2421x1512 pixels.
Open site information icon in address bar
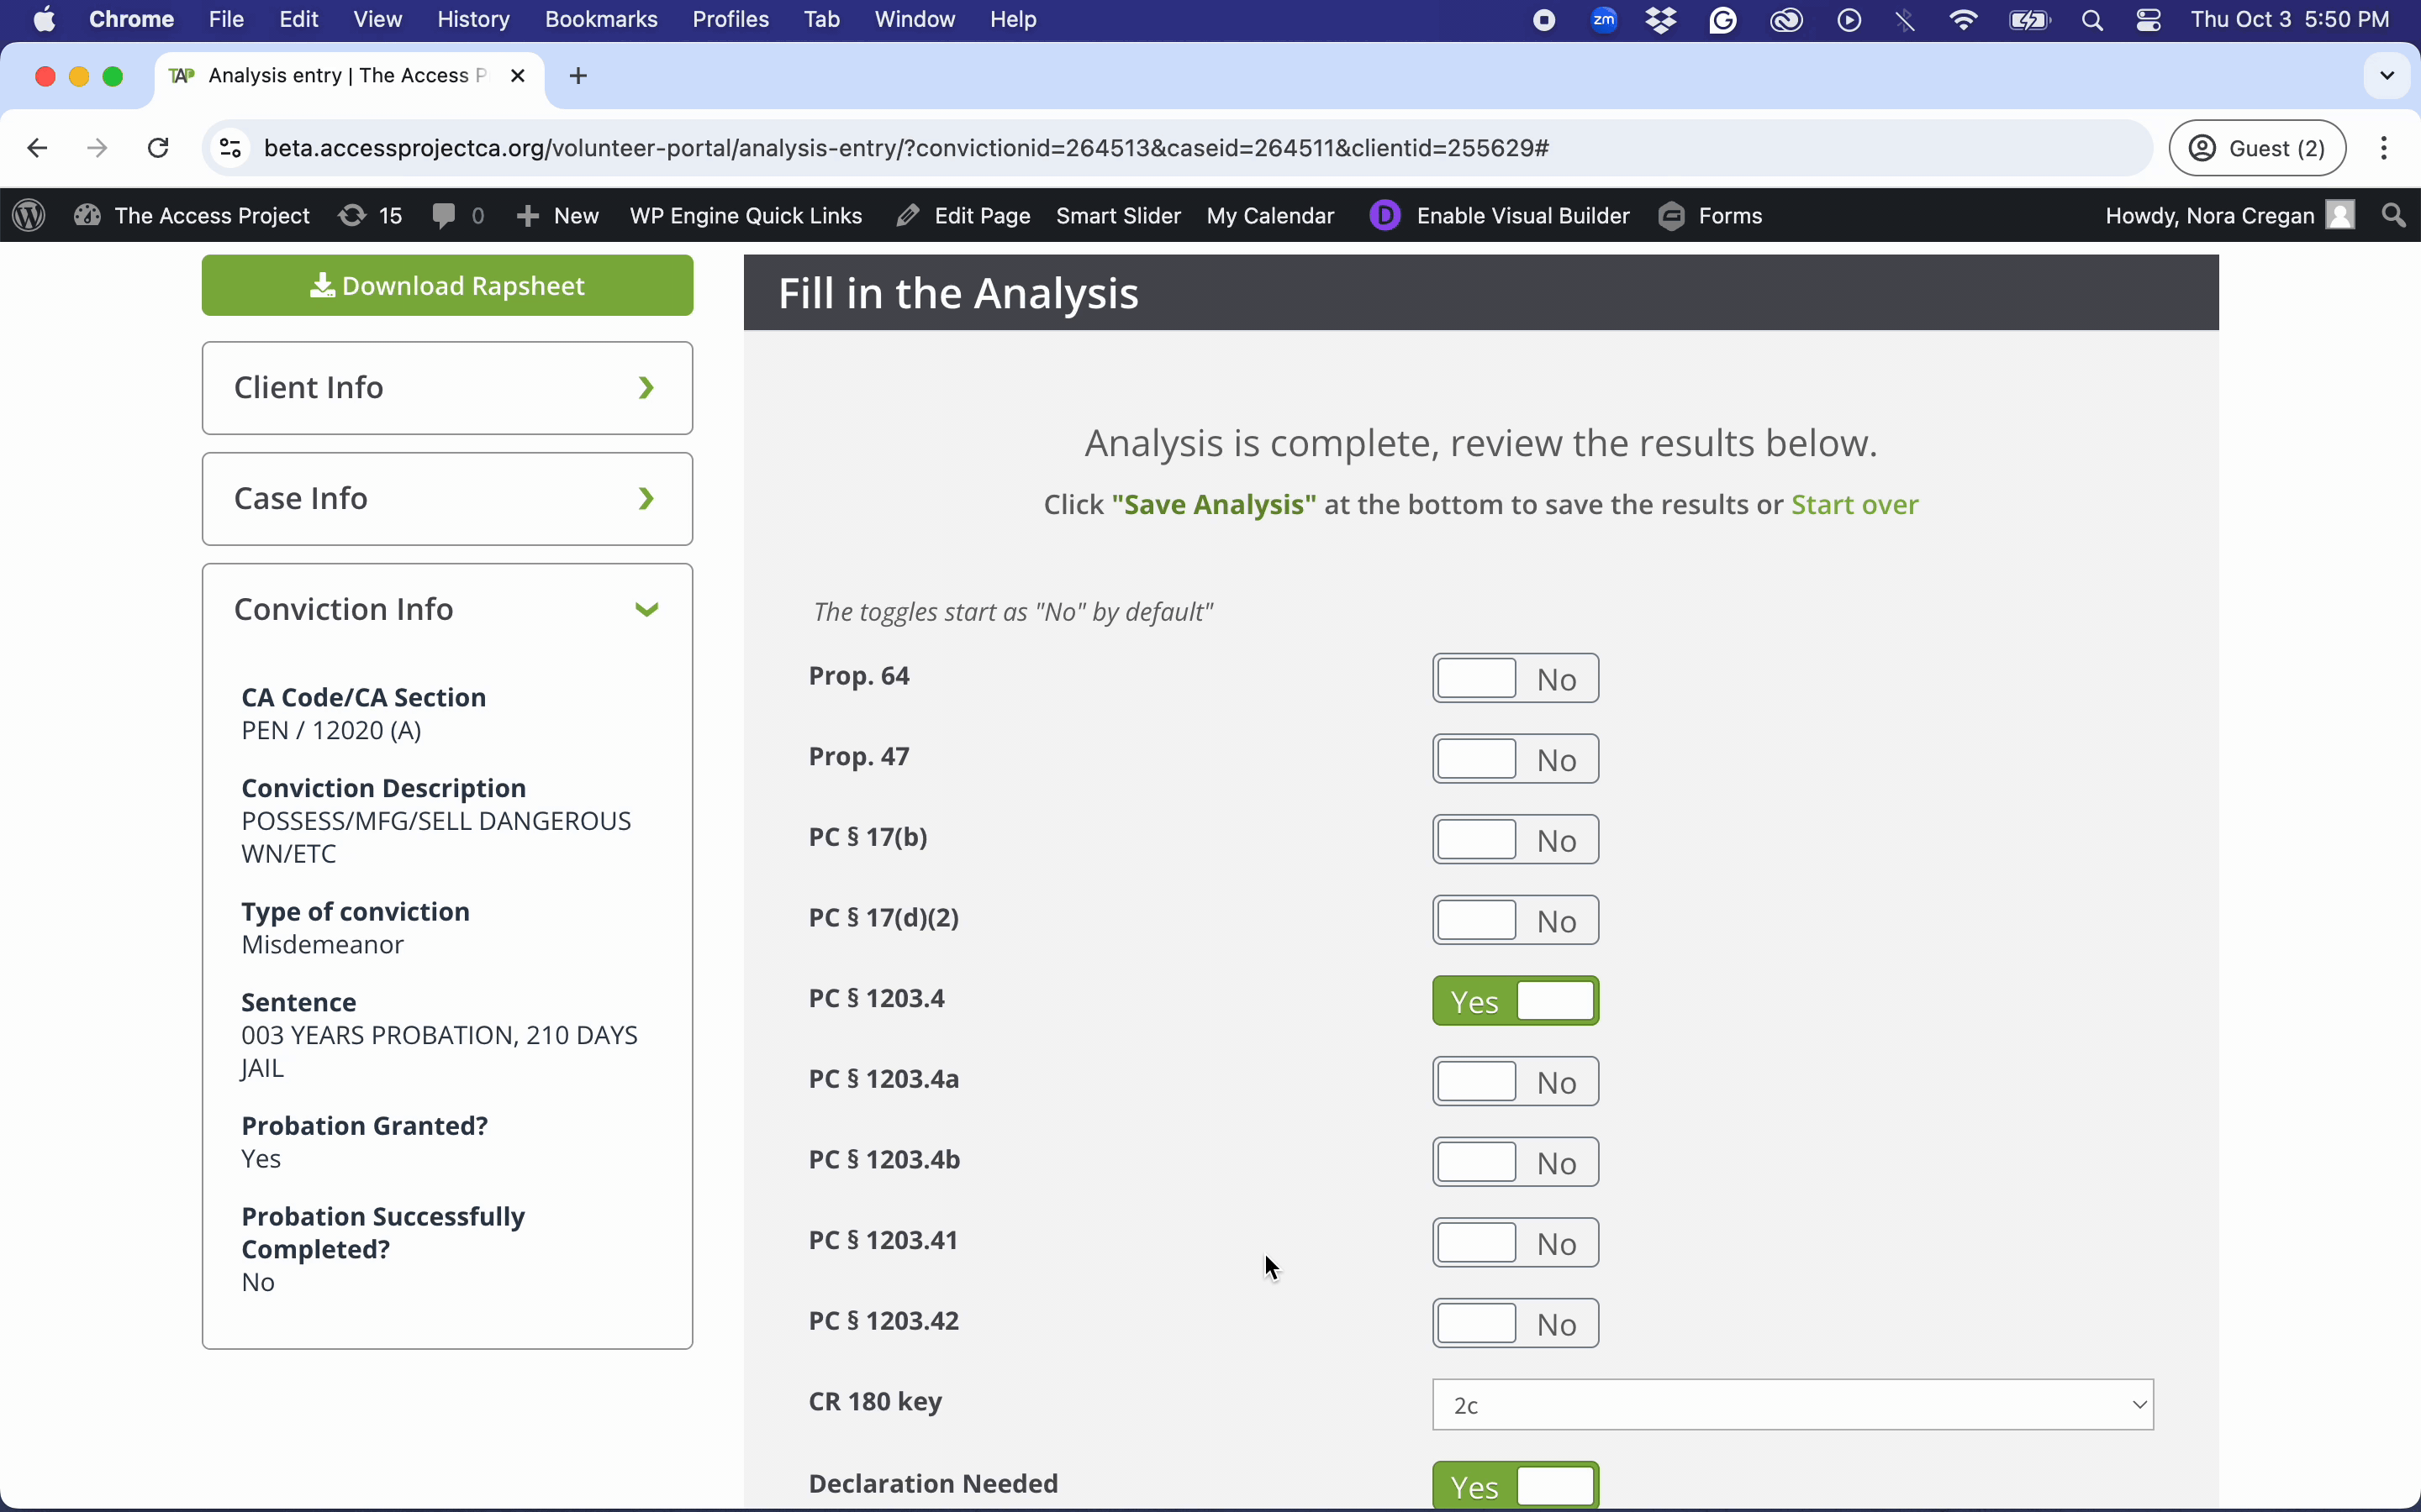coord(230,148)
